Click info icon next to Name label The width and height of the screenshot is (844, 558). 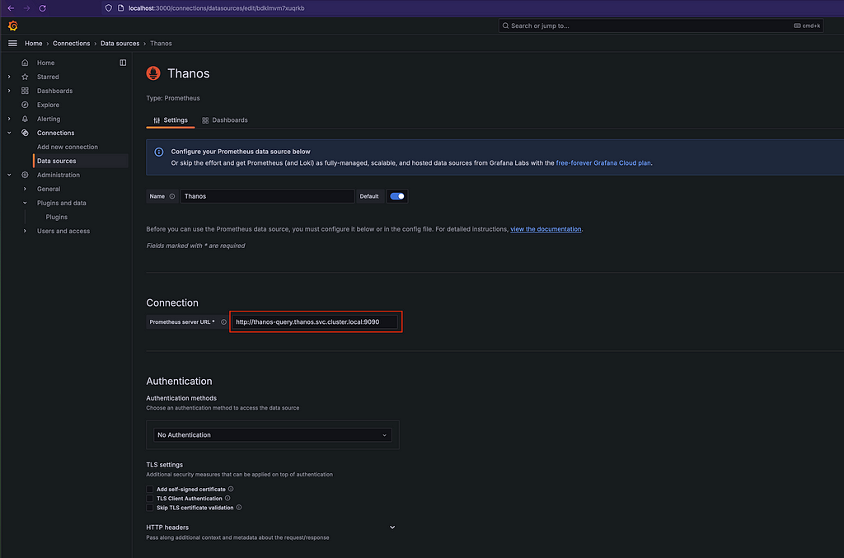point(172,196)
